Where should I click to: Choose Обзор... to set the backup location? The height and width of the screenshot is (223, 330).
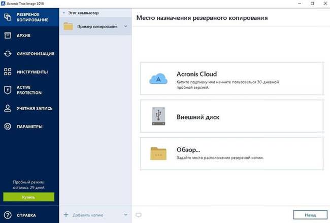232,153
